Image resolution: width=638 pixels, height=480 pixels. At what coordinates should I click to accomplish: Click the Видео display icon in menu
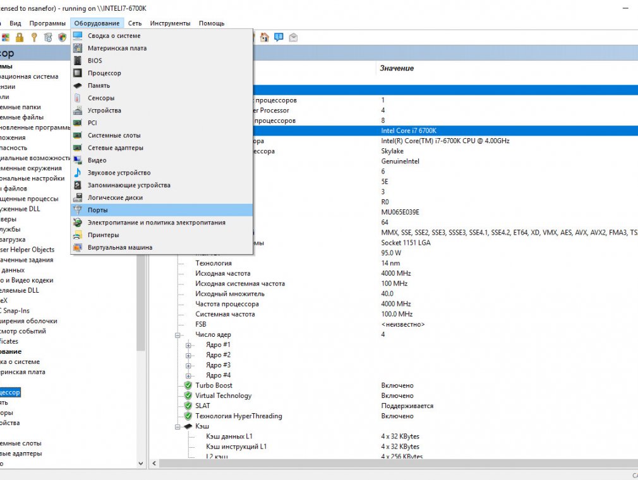click(78, 160)
